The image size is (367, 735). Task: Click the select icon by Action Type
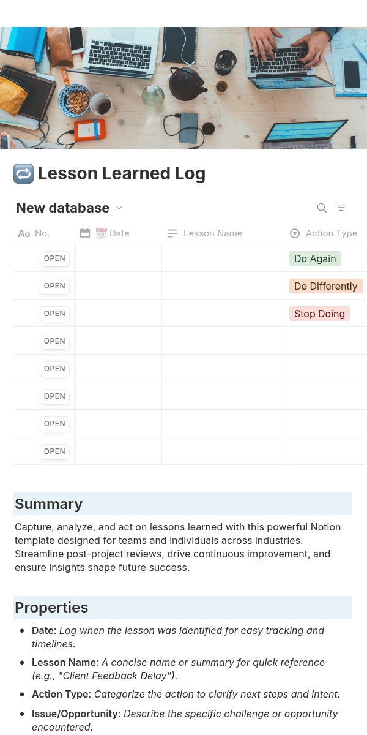[x=295, y=233]
